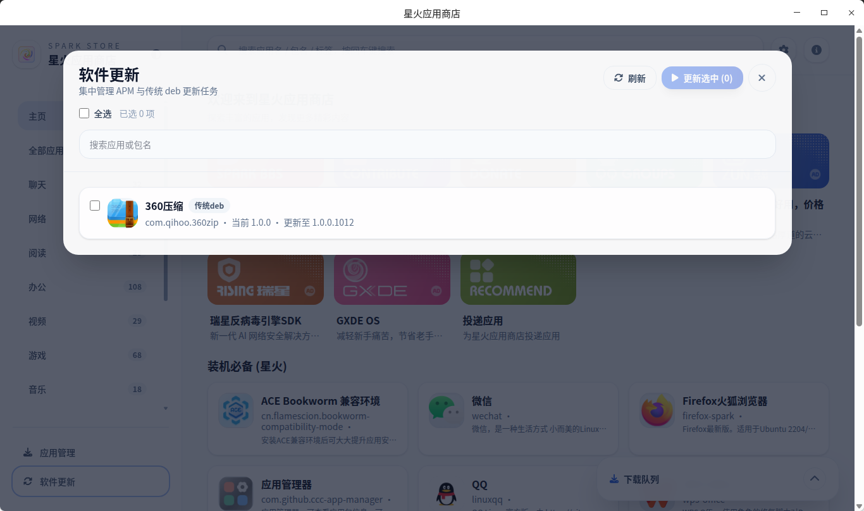Open the Firefox火狐浏览器 icon
This screenshot has width=864, height=511.
point(657,410)
